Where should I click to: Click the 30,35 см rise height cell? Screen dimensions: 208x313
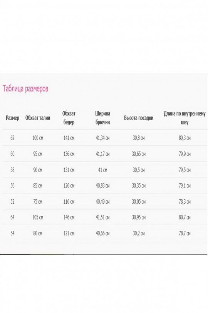(x=139, y=185)
